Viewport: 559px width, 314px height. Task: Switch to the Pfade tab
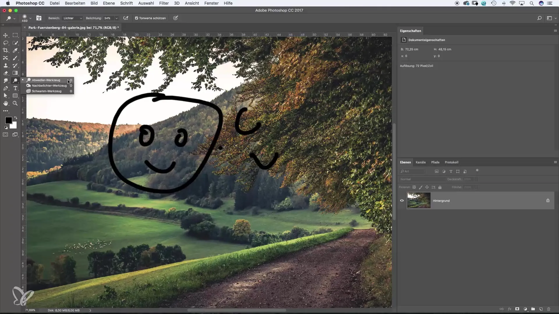(435, 162)
